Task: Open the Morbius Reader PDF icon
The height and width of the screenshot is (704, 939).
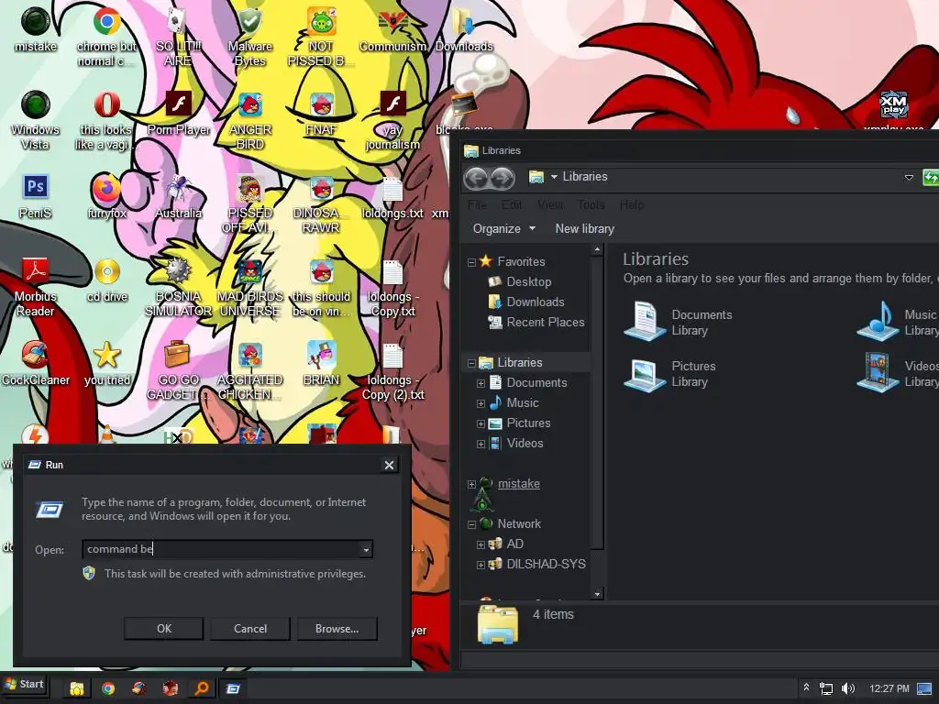Action: [x=36, y=287]
